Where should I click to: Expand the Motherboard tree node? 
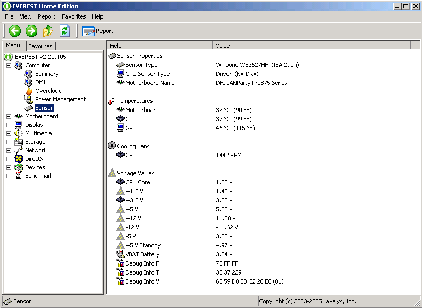click(x=9, y=116)
